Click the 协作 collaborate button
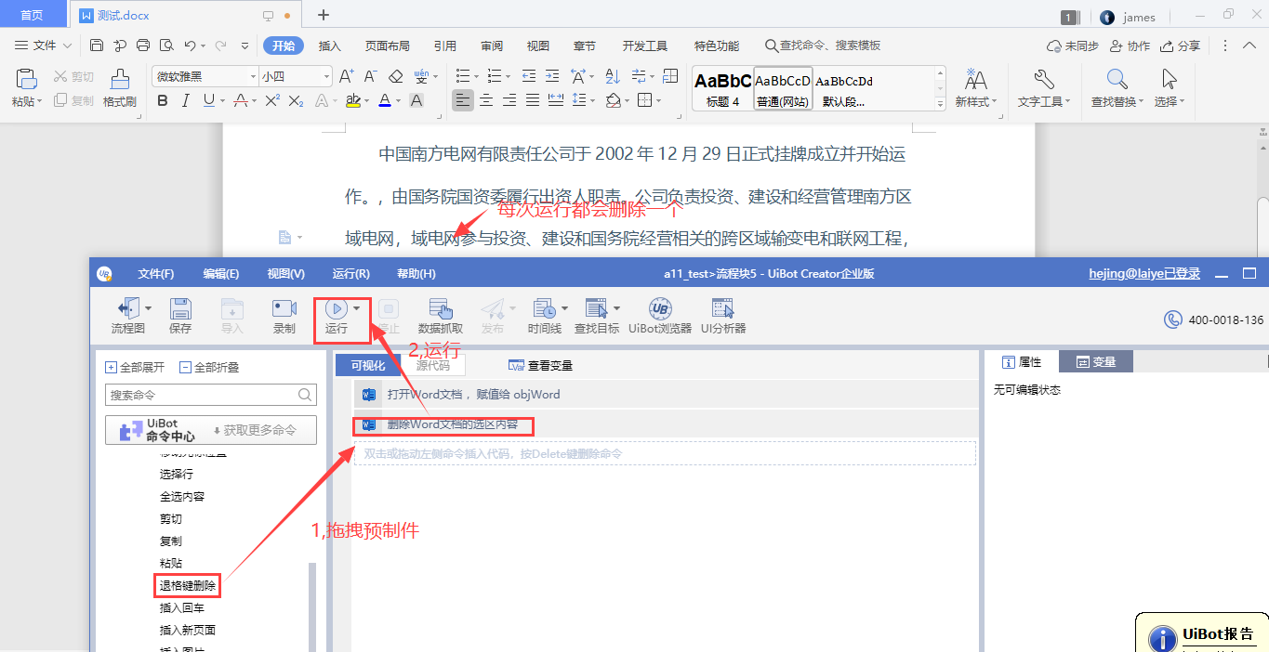This screenshot has width=1269, height=652. tap(1130, 46)
